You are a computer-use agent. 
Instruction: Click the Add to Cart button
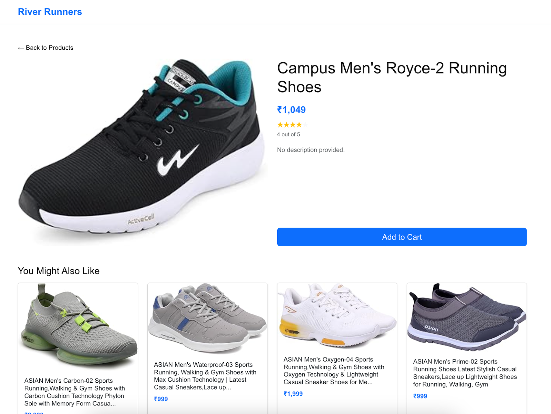click(x=402, y=237)
